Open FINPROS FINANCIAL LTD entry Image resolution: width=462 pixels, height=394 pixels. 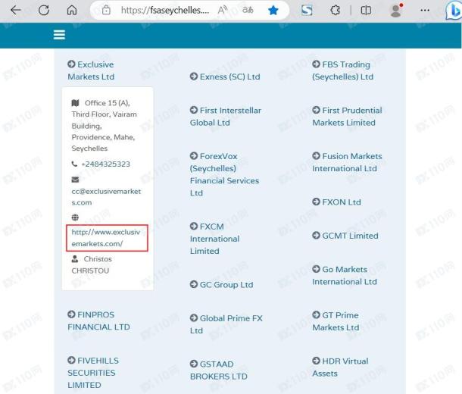(x=98, y=321)
